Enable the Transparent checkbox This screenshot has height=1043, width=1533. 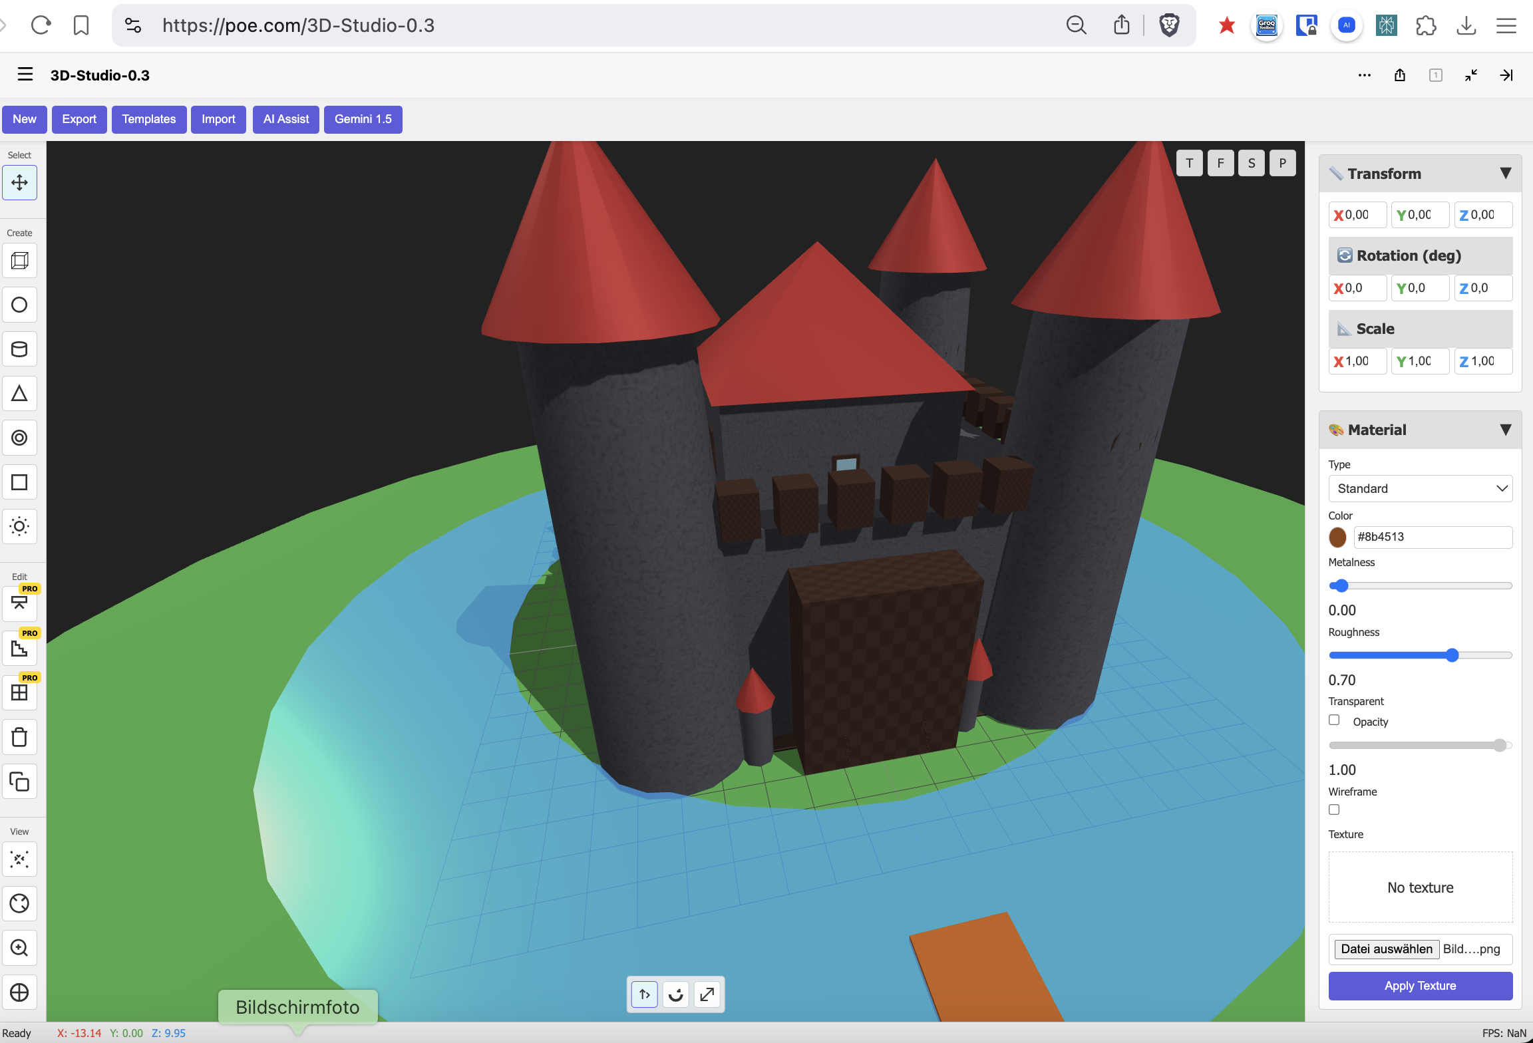[x=1334, y=720]
